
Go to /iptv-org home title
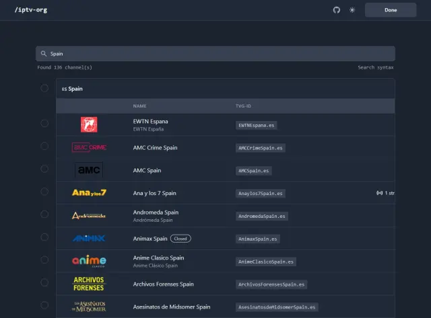click(x=31, y=10)
